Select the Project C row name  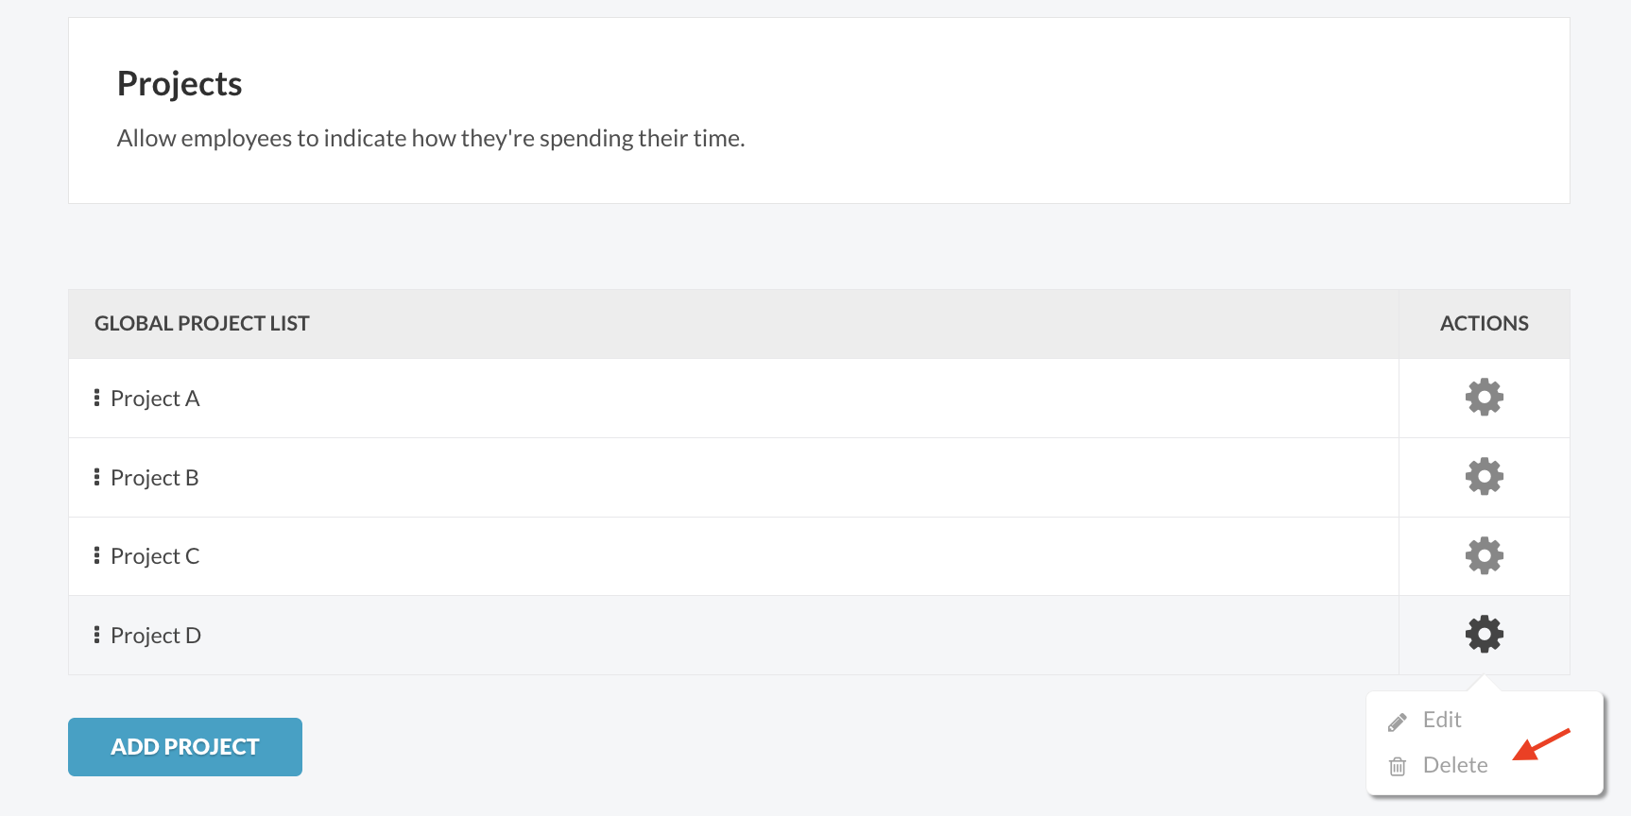point(155,556)
